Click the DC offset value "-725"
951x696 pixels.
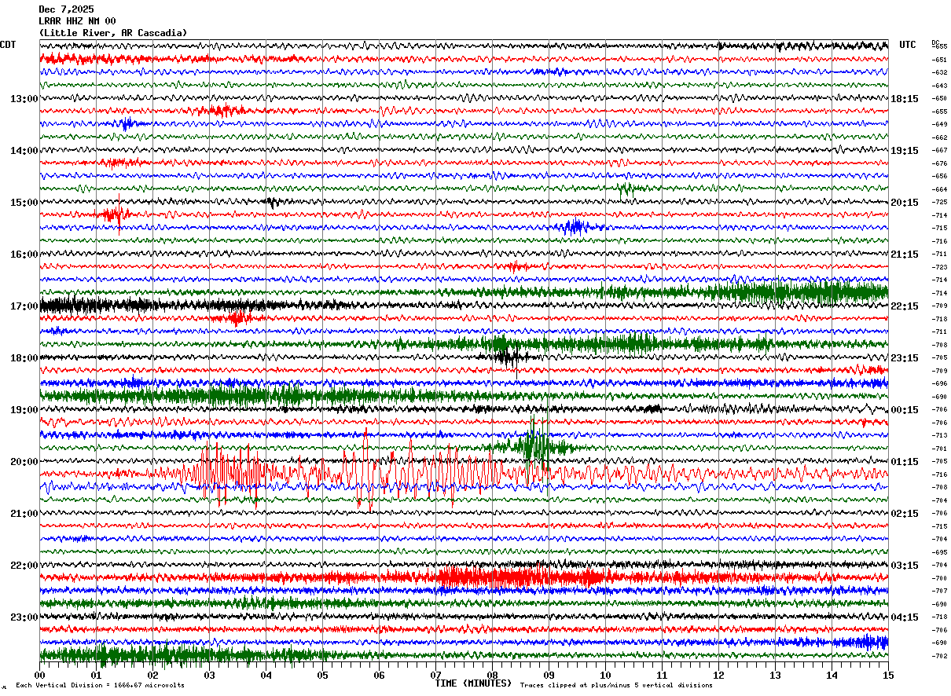[x=939, y=202]
